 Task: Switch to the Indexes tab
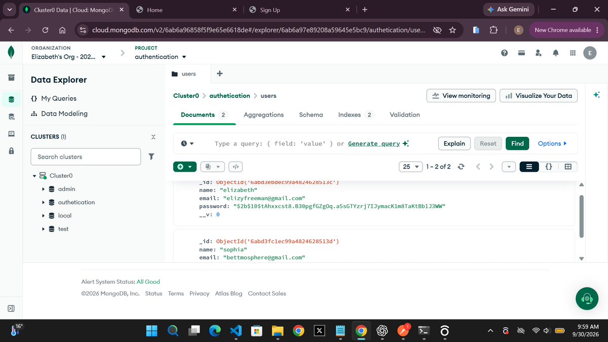coord(356,115)
